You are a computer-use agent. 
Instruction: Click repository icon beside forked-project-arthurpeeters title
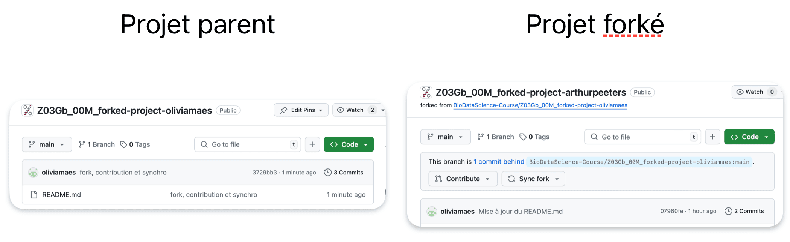pos(426,92)
